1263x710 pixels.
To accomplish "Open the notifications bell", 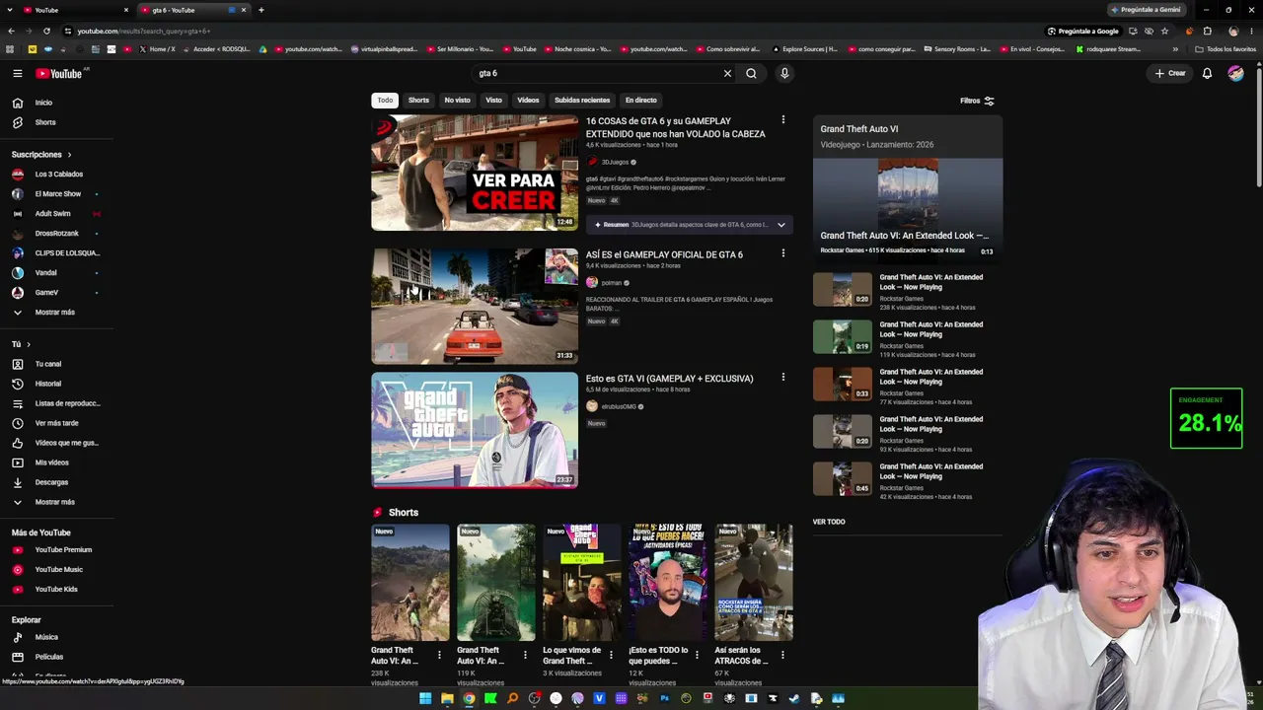I will (x=1207, y=73).
